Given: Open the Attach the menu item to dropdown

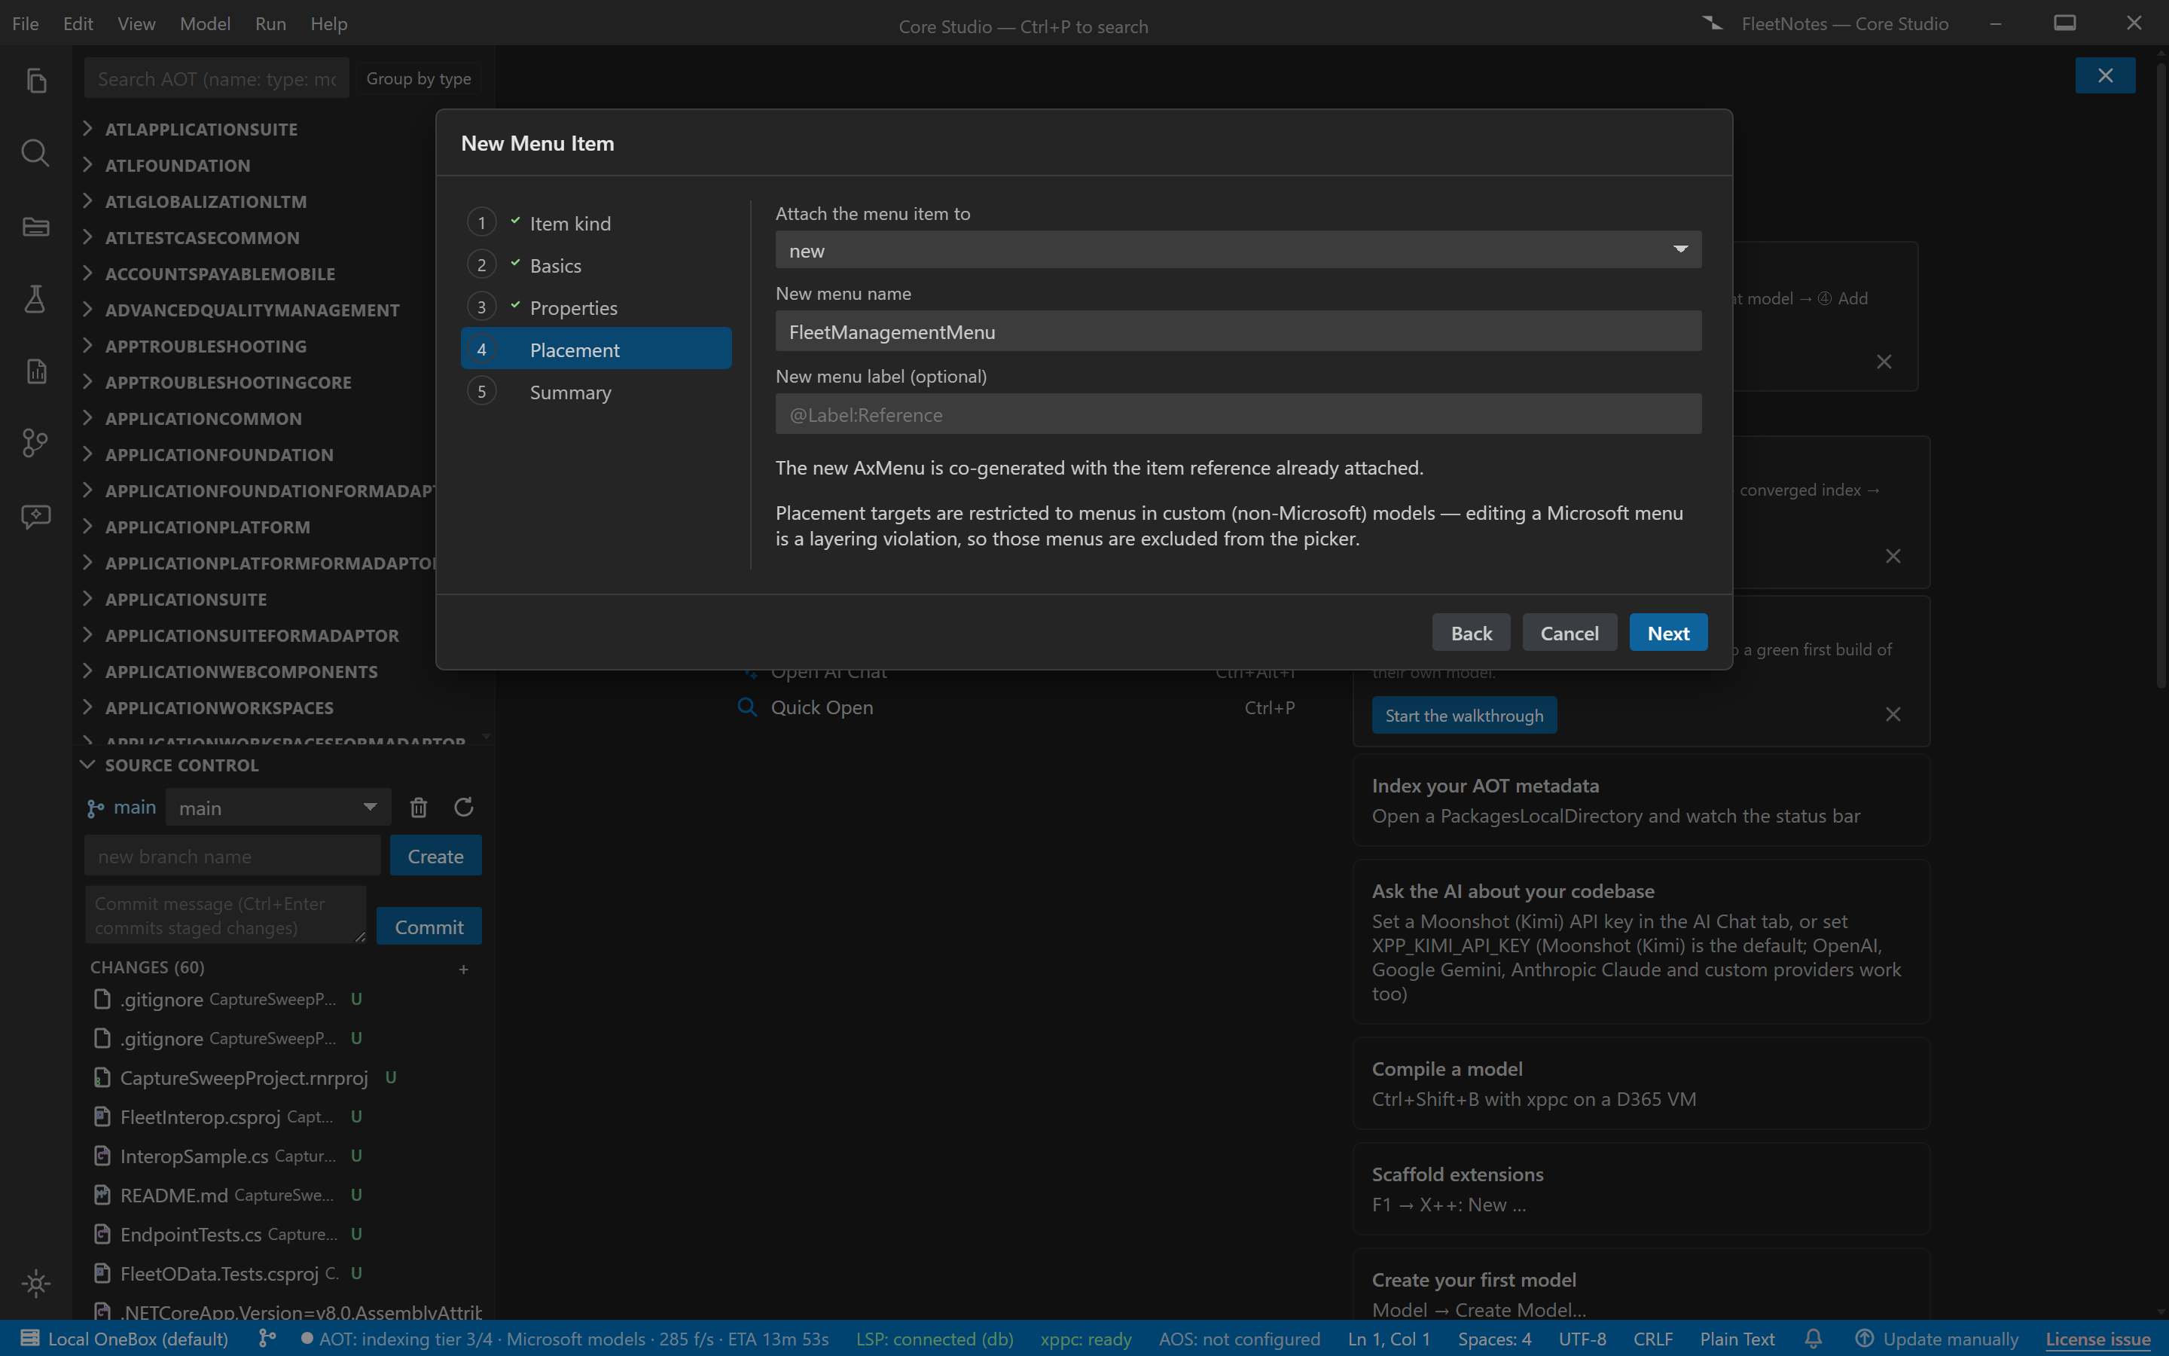Looking at the screenshot, I should (1238, 250).
